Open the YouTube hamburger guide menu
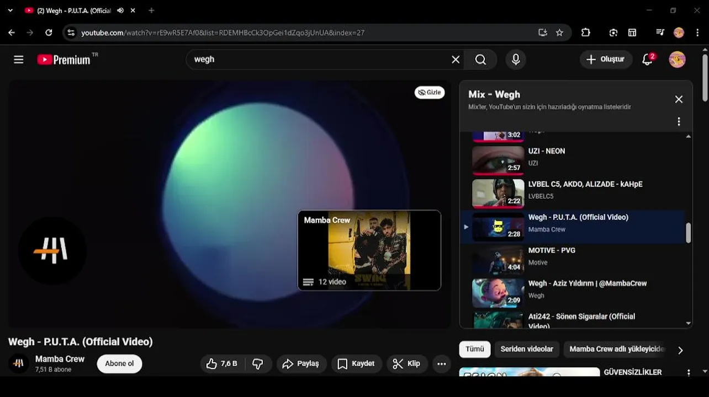 [19, 60]
